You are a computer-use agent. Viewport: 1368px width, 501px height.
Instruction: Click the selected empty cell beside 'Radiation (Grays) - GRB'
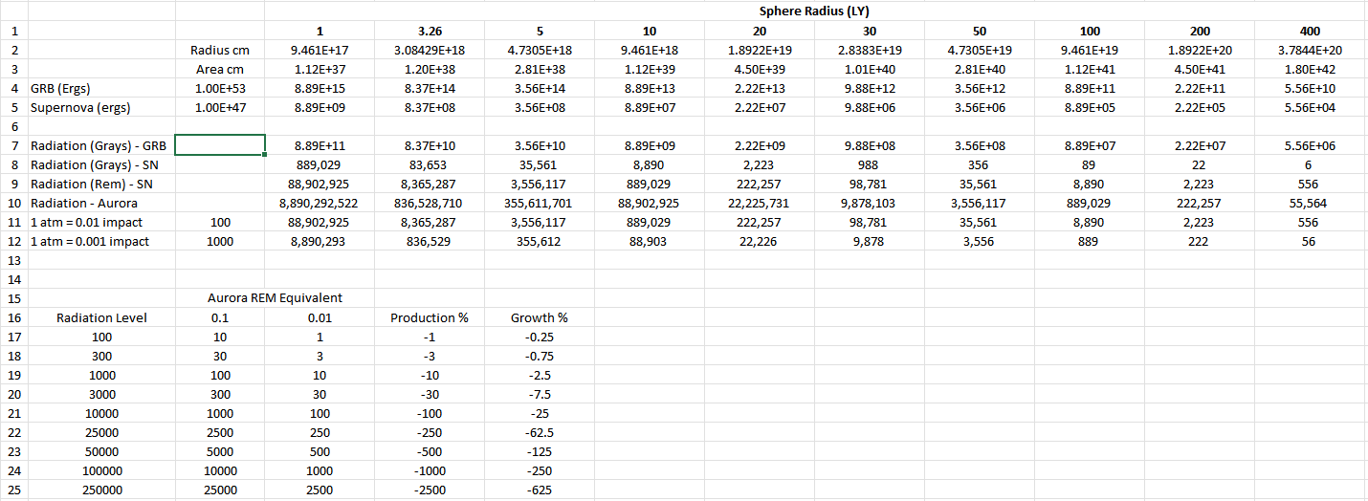pyautogui.click(x=220, y=145)
